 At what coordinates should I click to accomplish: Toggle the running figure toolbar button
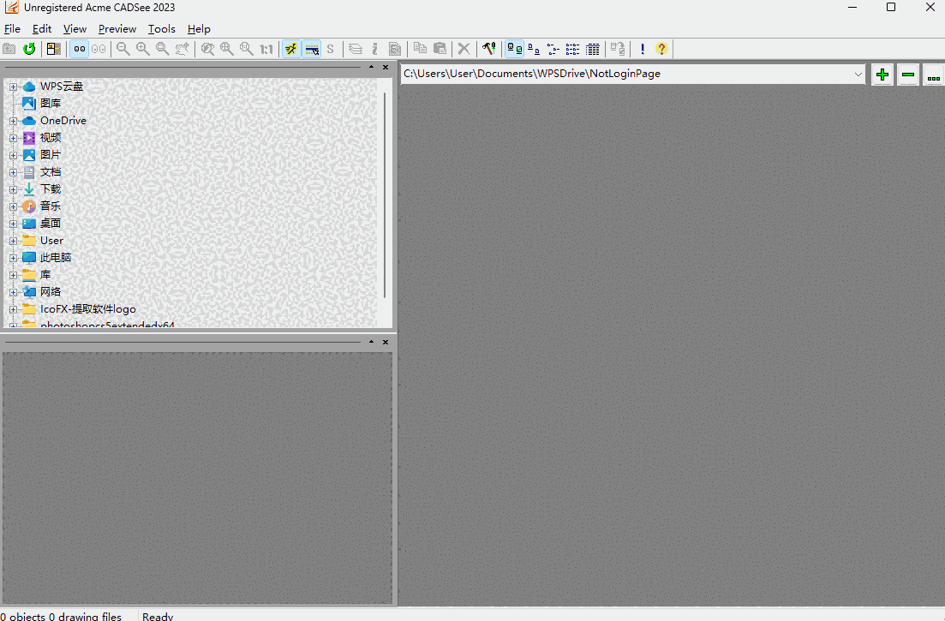(291, 49)
